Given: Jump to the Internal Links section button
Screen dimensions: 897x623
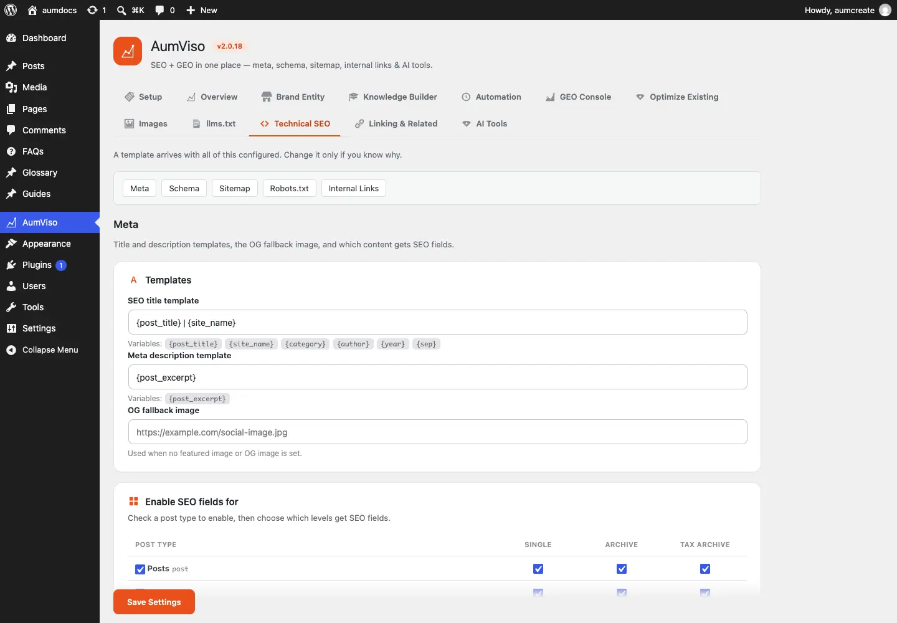Looking at the screenshot, I should coord(354,188).
